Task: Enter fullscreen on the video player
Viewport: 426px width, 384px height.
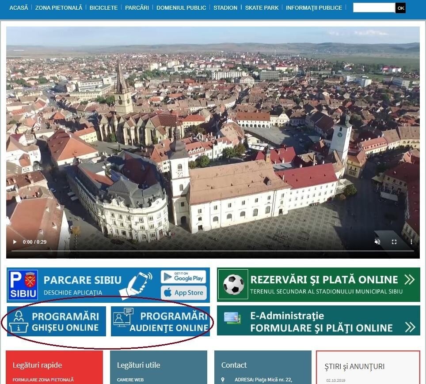Action: coord(394,242)
